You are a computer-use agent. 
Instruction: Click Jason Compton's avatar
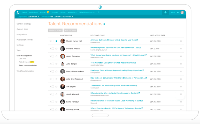[x=62, y=56]
